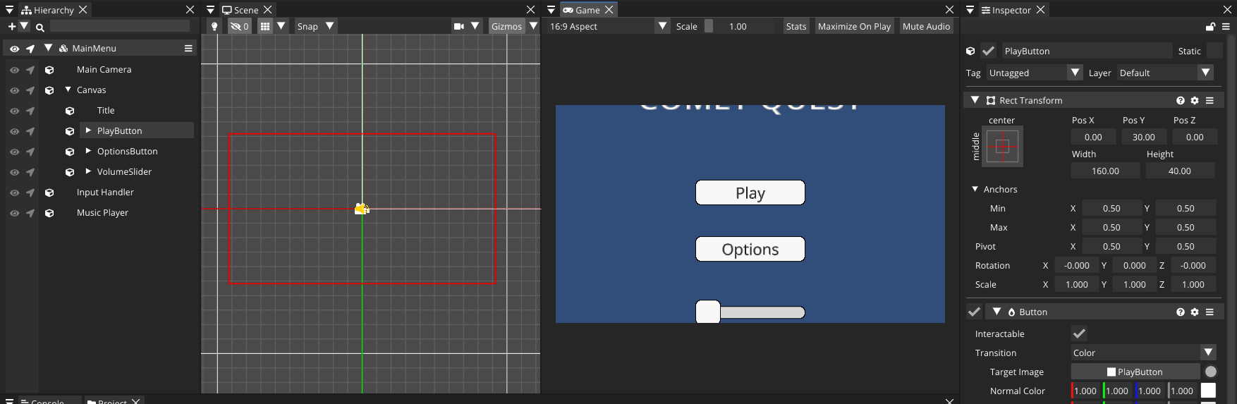Image resolution: width=1237 pixels, height=404 pixels.
Task: Open Button component help icon
Action: tap(1181, 312)
